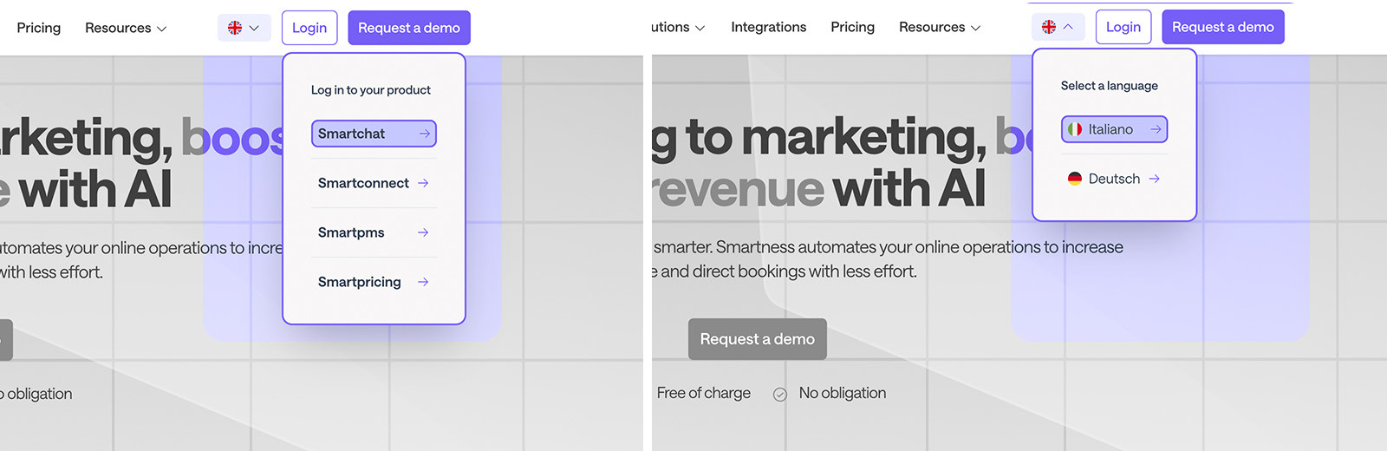
Task: Click 'Log in to your product' heading
Action: click(371, 90)
